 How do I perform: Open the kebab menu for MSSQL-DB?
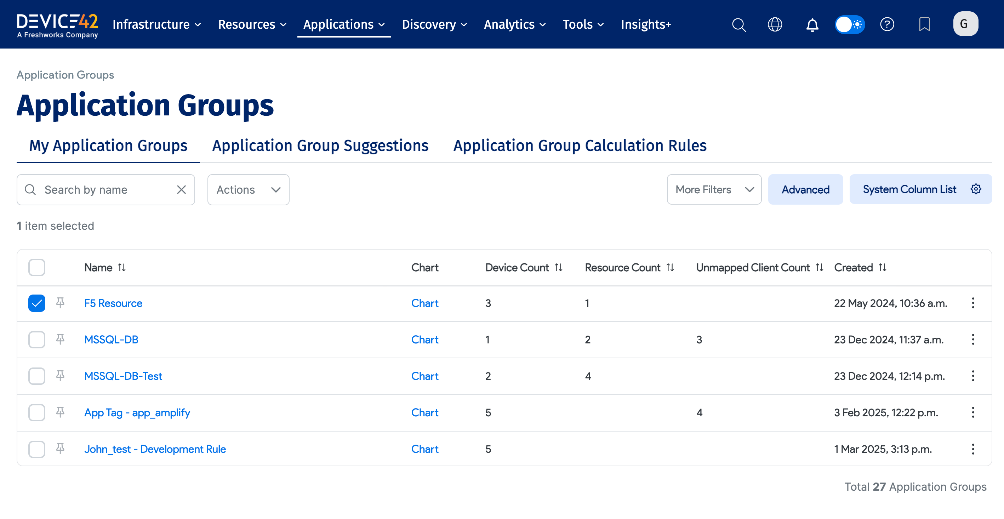tap(973, 340)
